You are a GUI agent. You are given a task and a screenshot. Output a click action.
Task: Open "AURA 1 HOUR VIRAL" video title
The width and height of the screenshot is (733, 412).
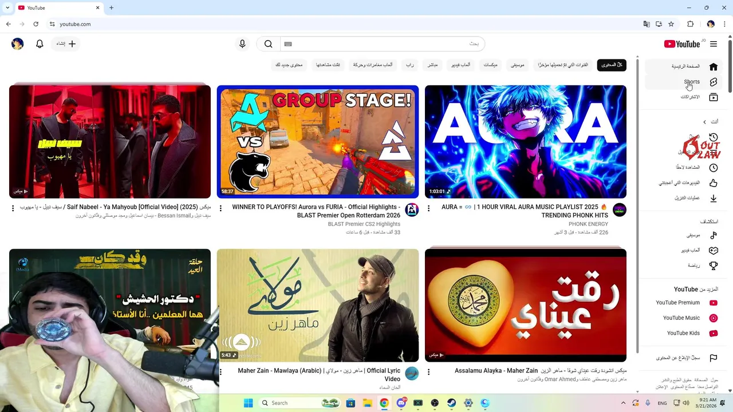(524, 211)
